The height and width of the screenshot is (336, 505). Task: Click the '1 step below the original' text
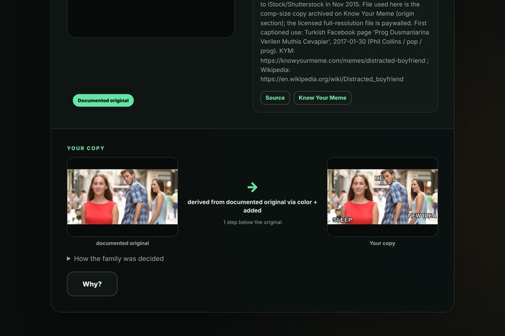(252, 222)
